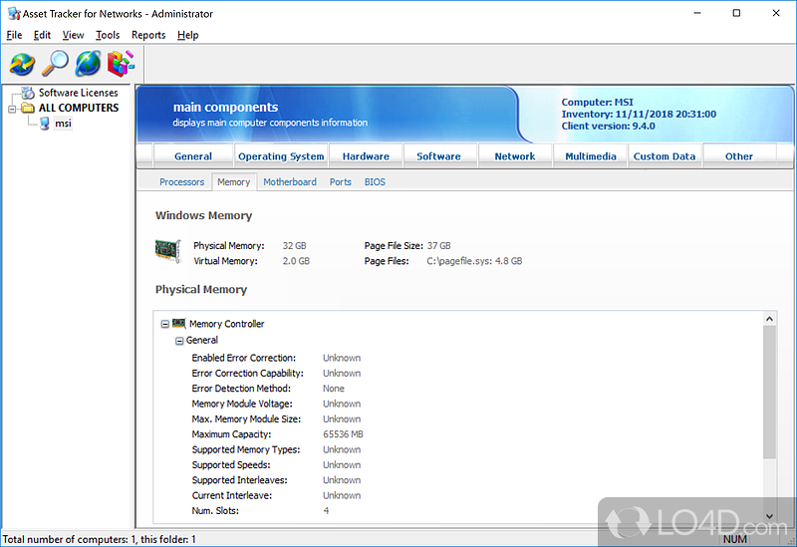The height and width of the screenshot is (547, 797).
Task: Open the Tools menu
Action: point(108,35)
